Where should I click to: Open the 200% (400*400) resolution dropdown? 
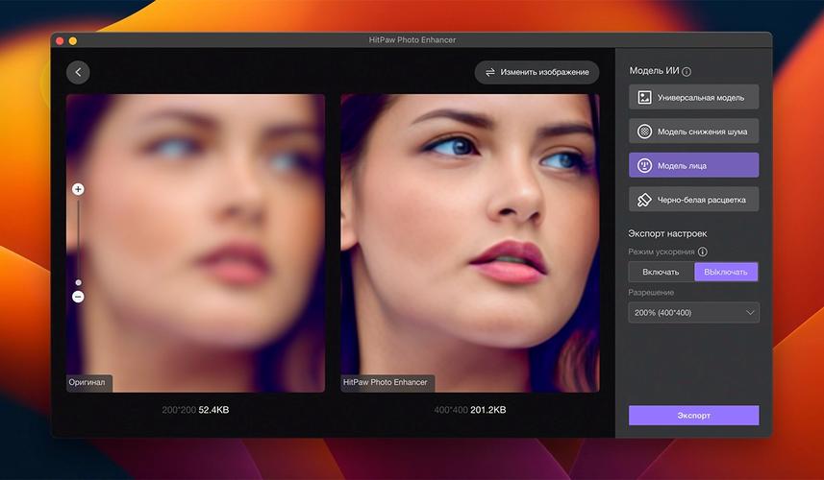point(693,313)
